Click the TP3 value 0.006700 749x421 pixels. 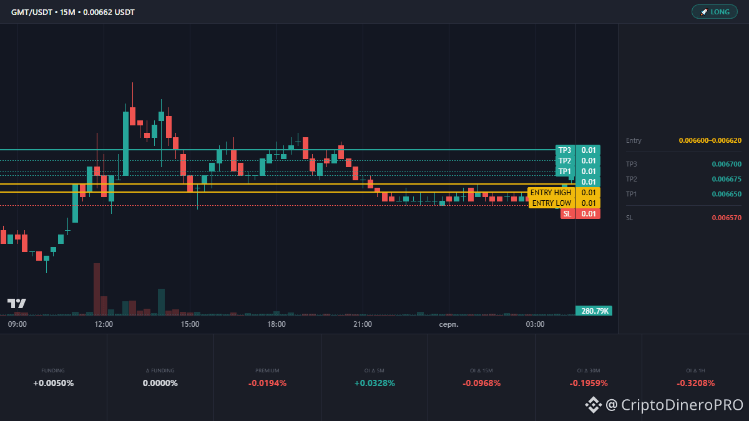click(727, 164)
